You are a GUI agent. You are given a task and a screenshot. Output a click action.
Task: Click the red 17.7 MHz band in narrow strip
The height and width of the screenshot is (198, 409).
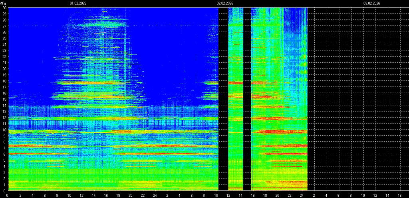click(x=236, y=83)
